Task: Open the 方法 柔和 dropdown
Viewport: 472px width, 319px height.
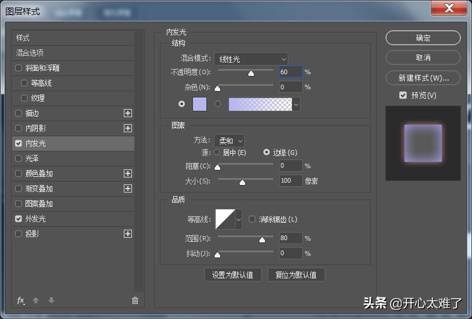Action: point(230,140)
